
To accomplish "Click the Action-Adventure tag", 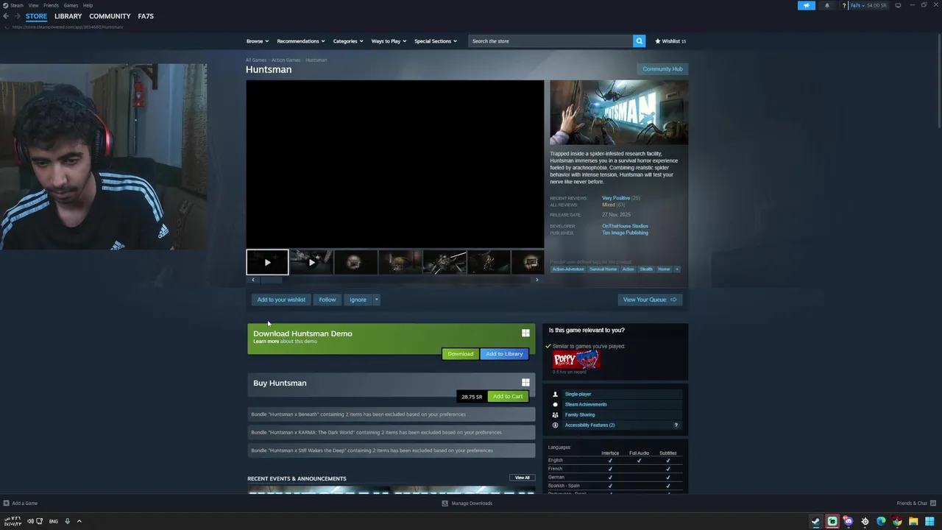I will click(x=568, y=269).
